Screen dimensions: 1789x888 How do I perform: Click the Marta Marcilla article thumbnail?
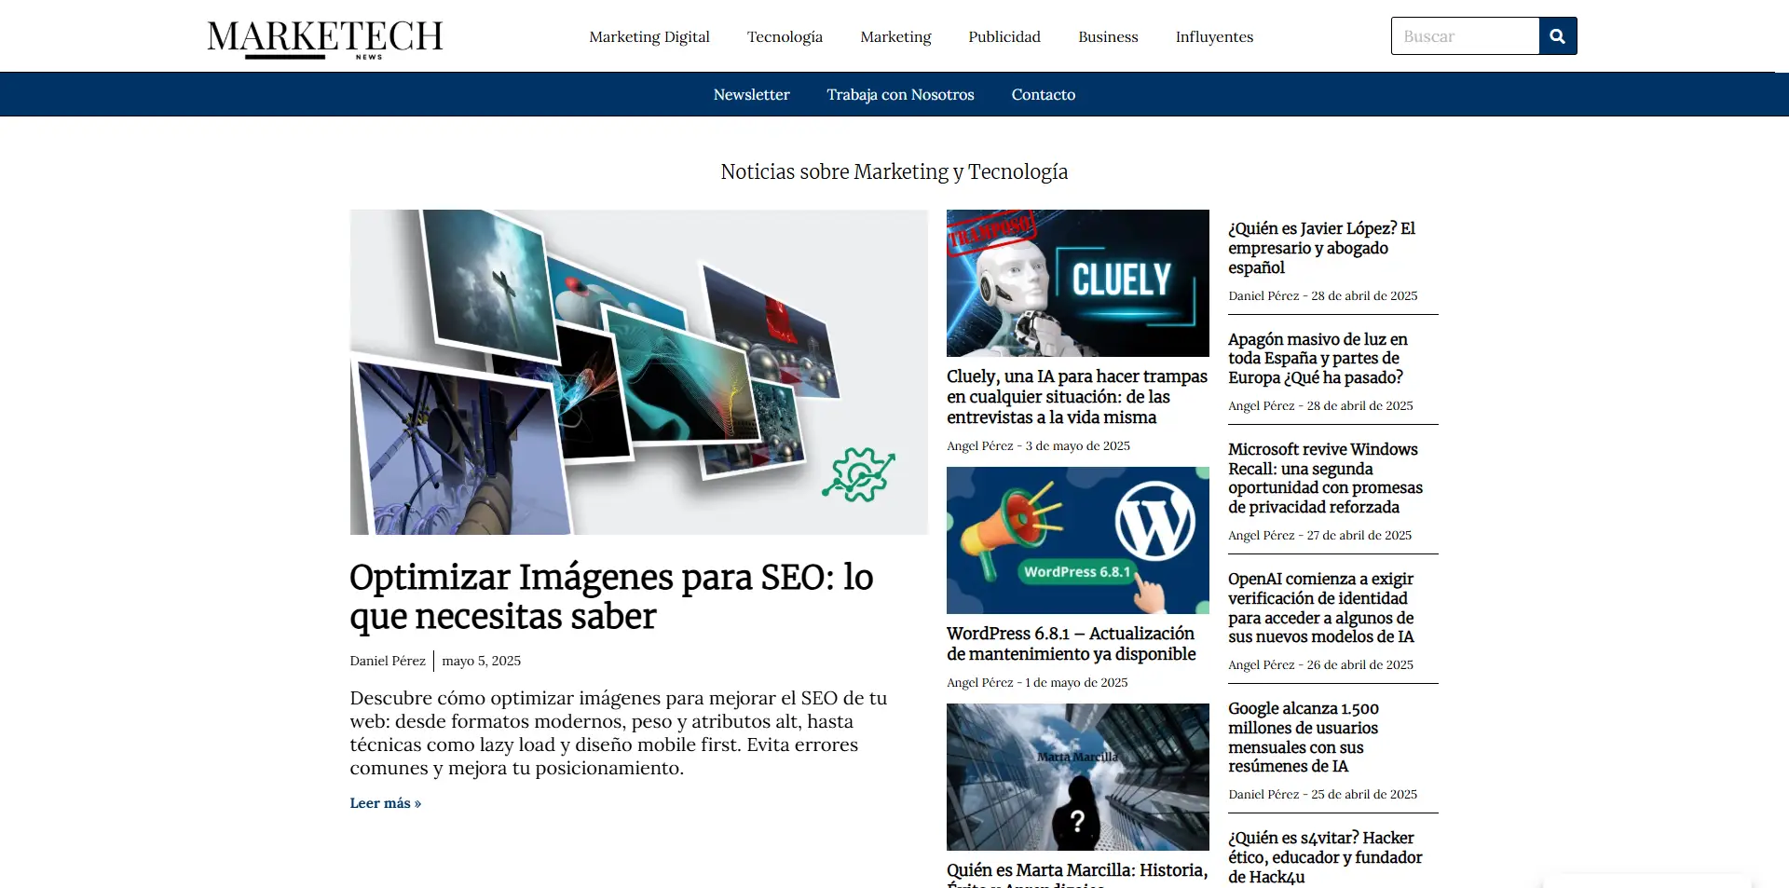(1078, 777)
